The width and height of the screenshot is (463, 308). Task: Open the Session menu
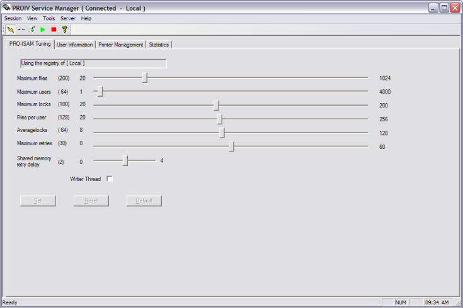[13, 19]
